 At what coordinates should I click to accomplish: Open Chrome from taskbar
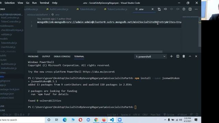click(x=96, y=120)
